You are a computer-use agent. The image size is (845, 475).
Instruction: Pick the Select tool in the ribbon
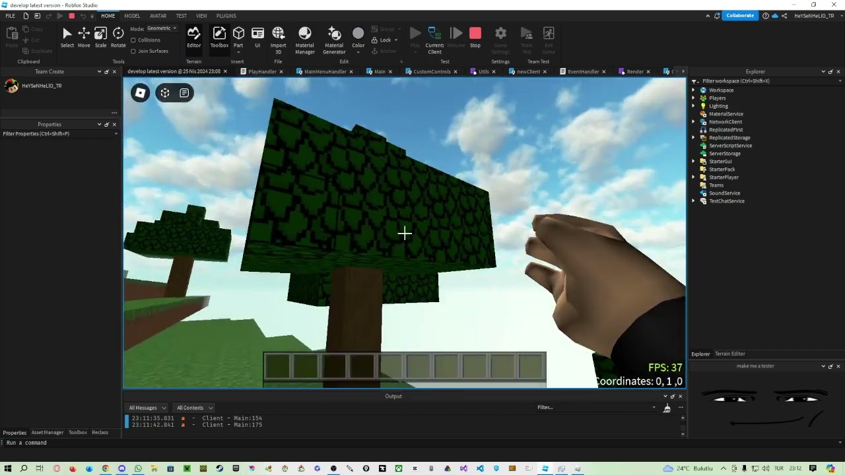[67, 38]
